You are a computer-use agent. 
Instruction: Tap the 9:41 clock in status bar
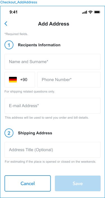[13, 12]
